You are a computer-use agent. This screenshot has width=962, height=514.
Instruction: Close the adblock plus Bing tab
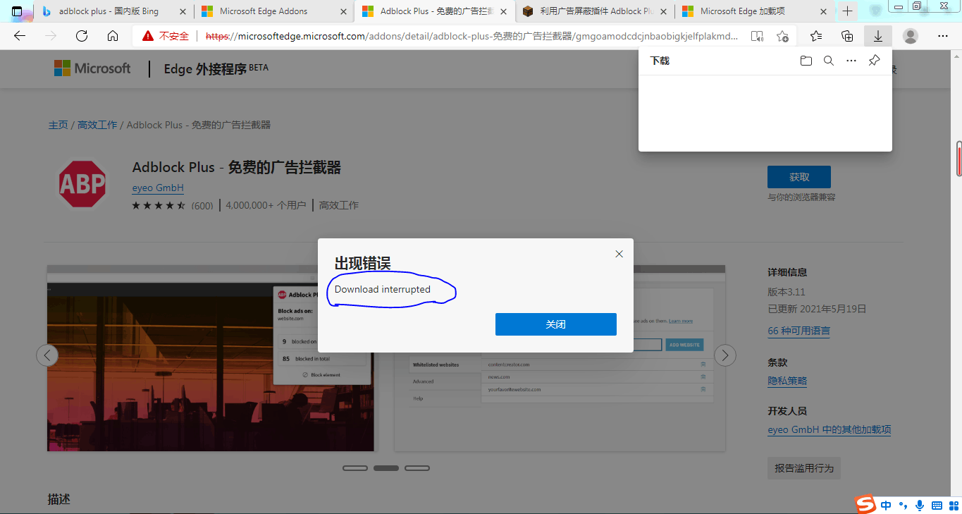(183, 11)
